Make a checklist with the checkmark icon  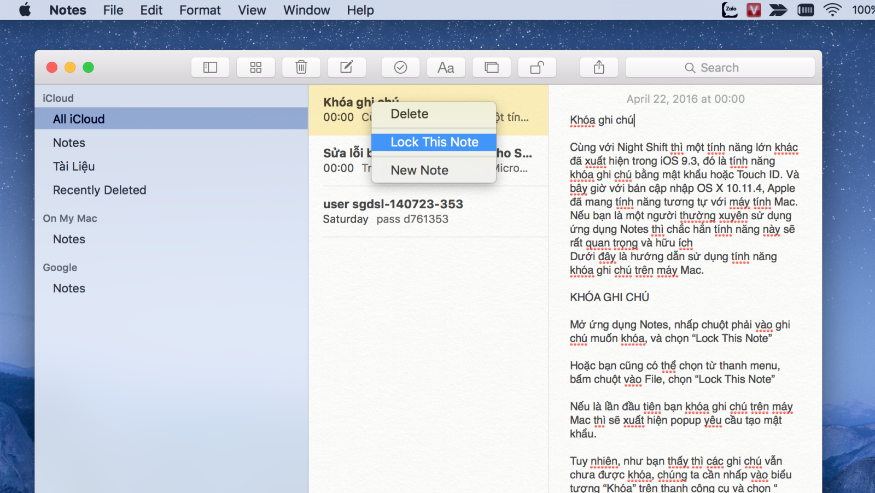coord(400,67)
